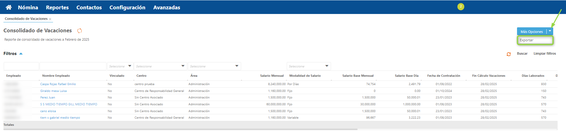Expand the Centro filter dropdown
The image size is (566, 132).
[160, 66]
